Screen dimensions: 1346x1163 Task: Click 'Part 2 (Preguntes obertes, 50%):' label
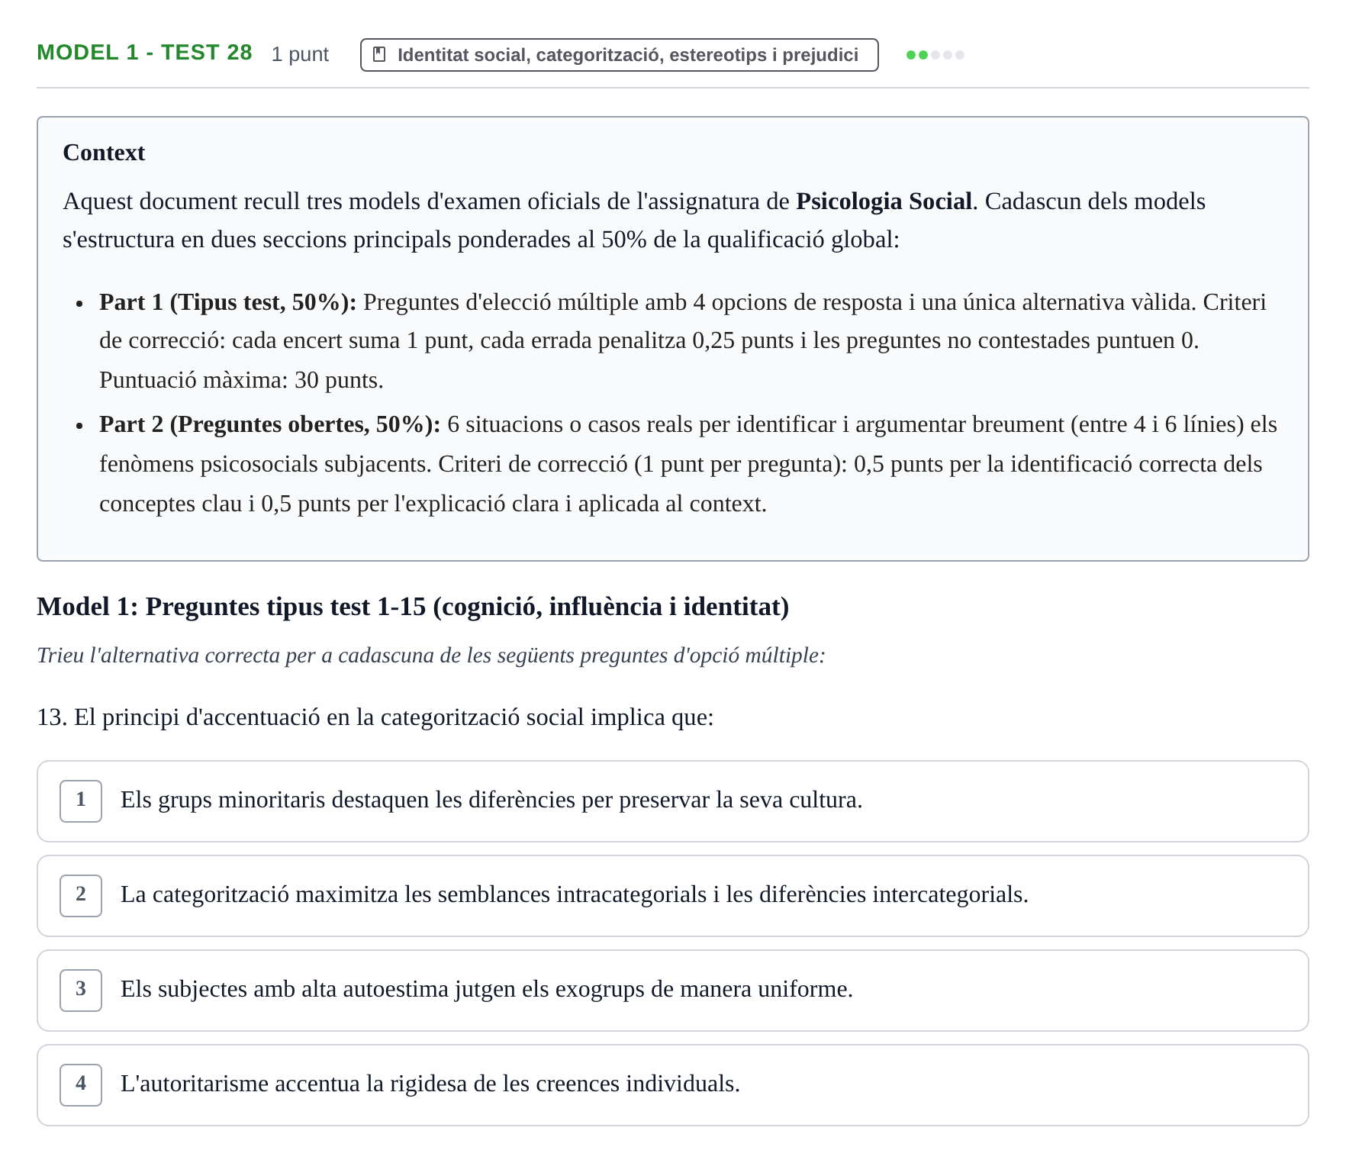coord(269,424)
